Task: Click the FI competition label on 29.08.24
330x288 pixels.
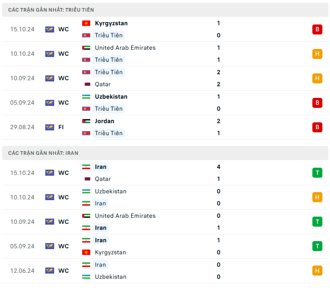Action: point(61,127)
